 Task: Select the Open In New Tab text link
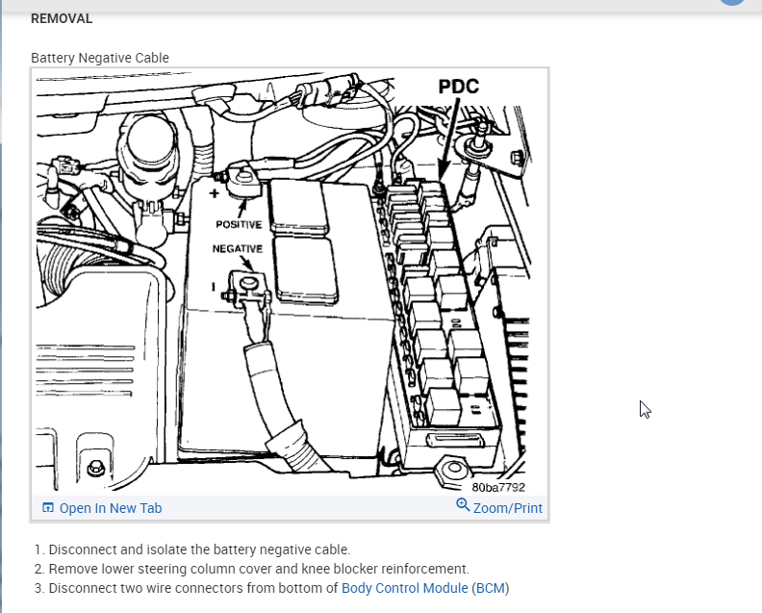click(111, 508)
